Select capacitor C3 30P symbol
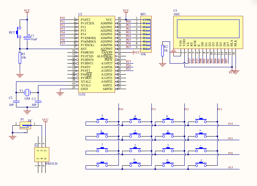This screenshot has height=186, width=257. [x=38, y=102]
